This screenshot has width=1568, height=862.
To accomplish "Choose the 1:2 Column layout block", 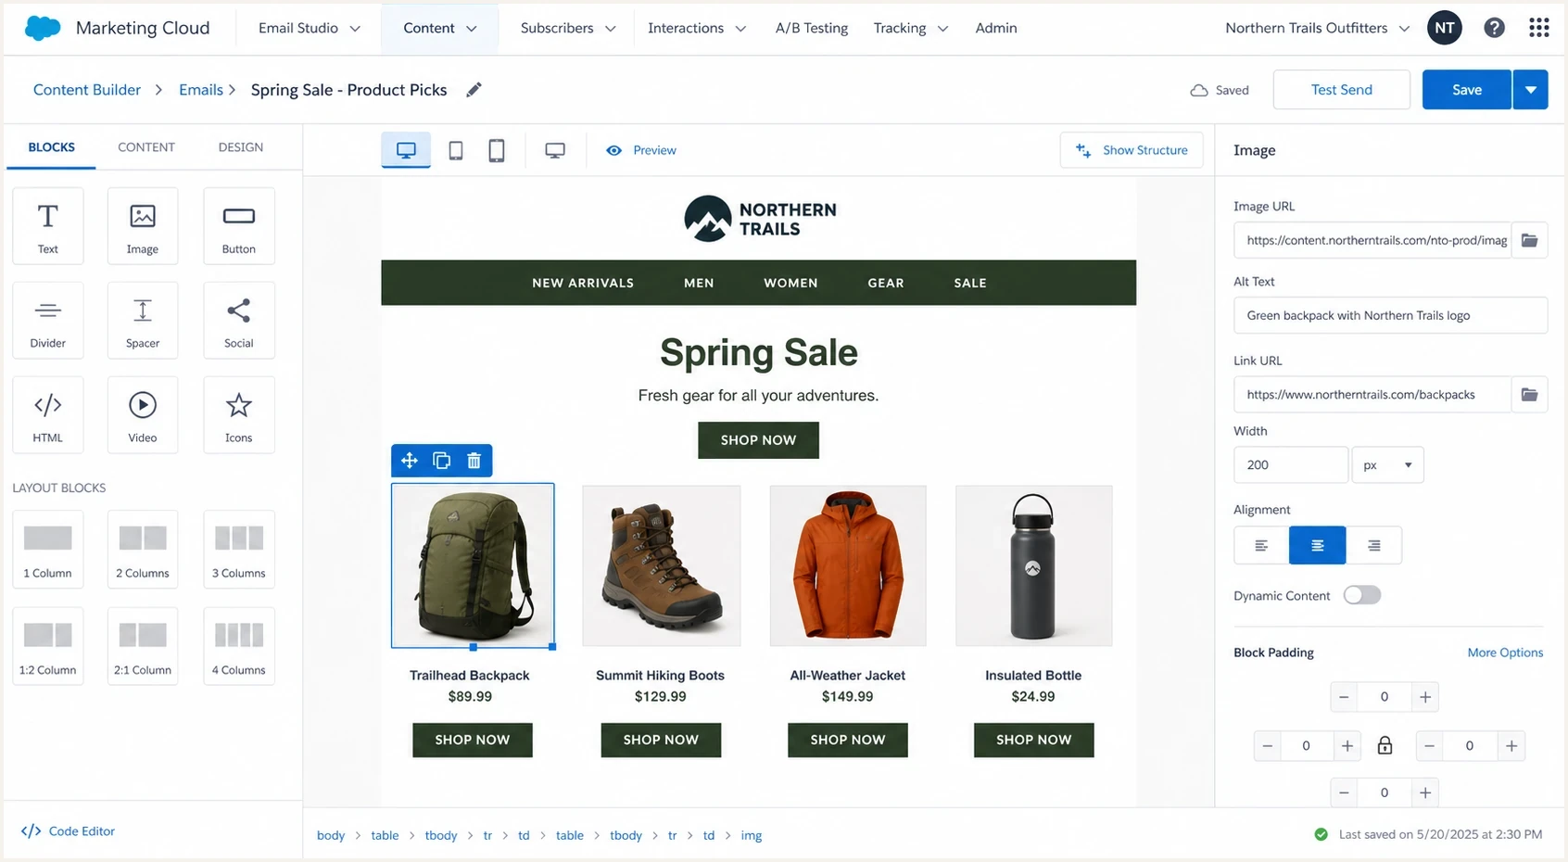I will [48, 646].
